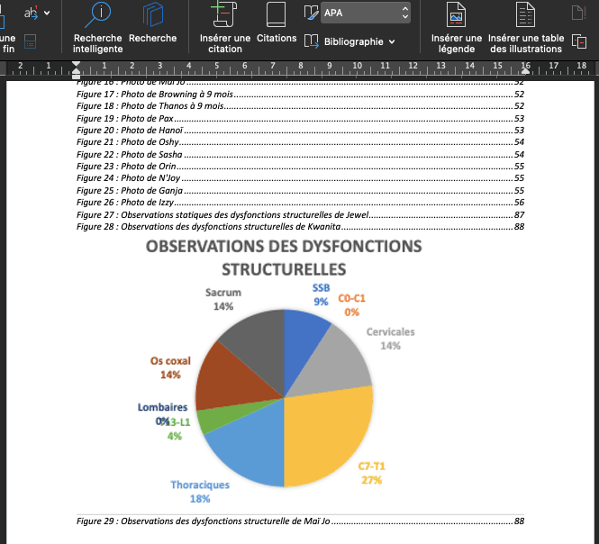Click the greyed page icon with exclamation mark
Screen dimensions: 599x544
coord(579,13)
